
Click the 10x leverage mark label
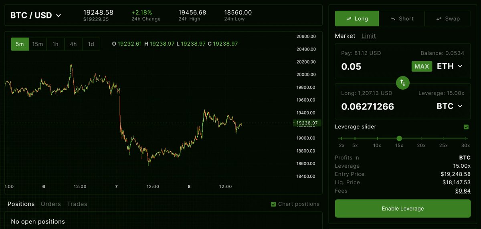tap(377, 146)
